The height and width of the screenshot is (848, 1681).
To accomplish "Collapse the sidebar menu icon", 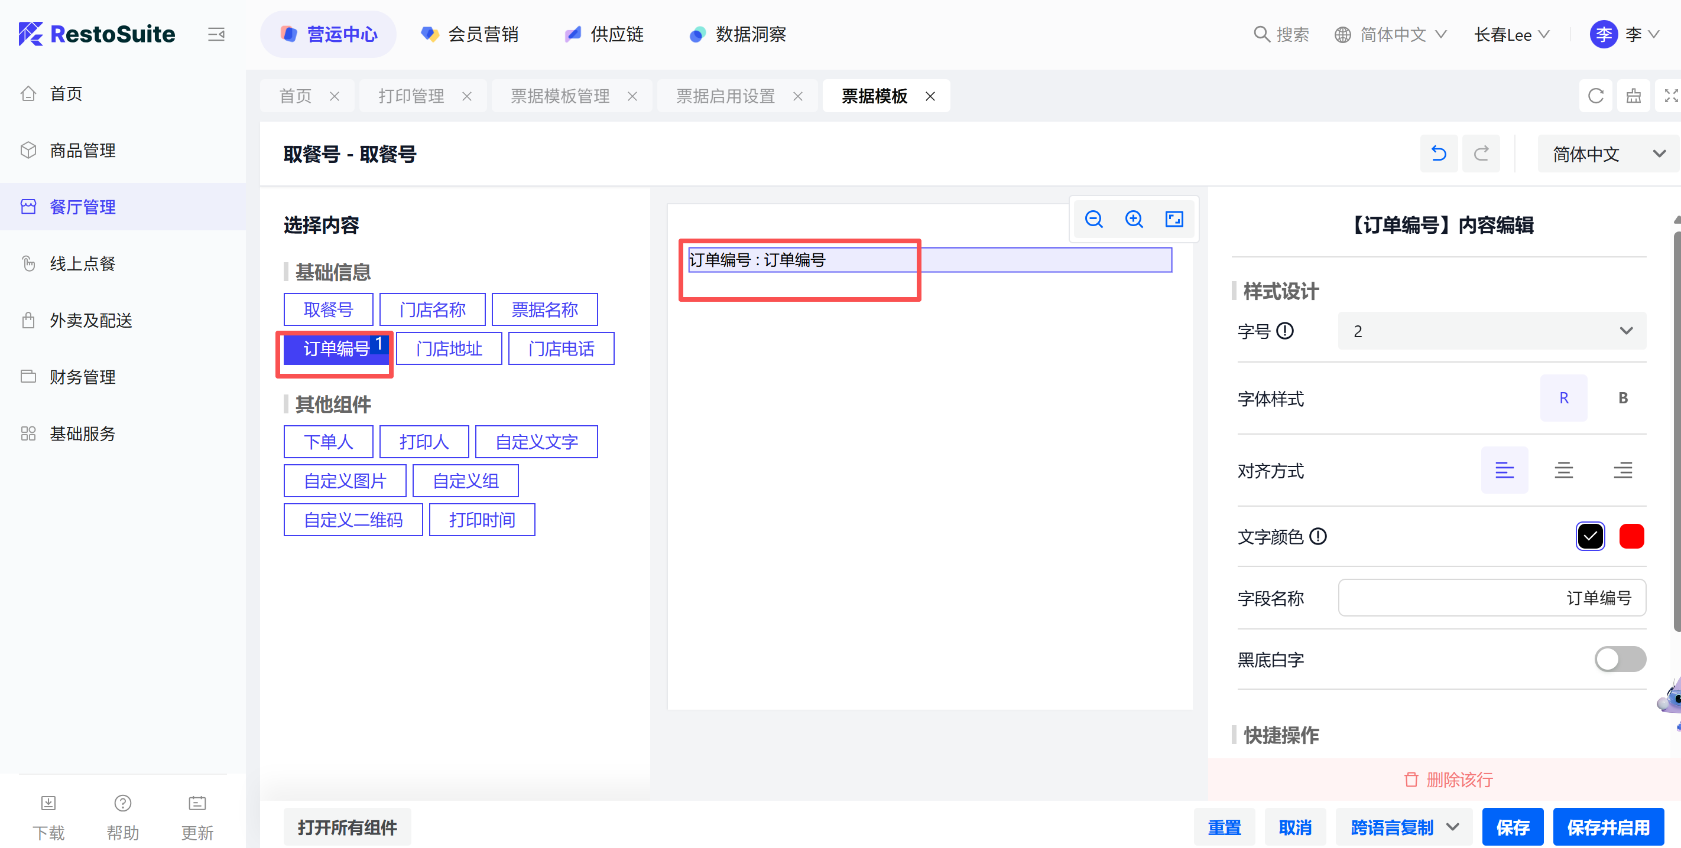I will tap(216, 34).
